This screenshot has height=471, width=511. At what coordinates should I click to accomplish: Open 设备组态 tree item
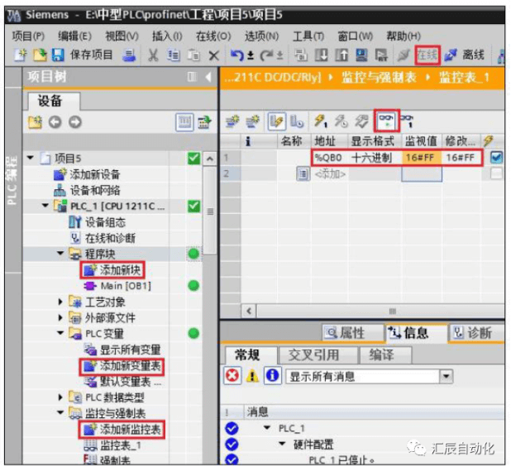click(98, 222)
